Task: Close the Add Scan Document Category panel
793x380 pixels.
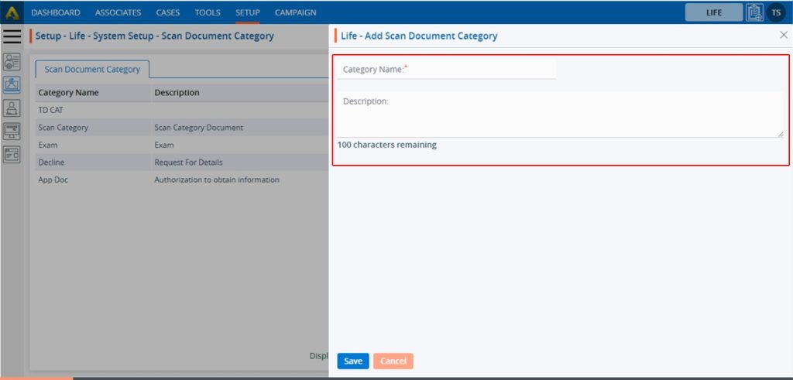Action: (783, 36)
